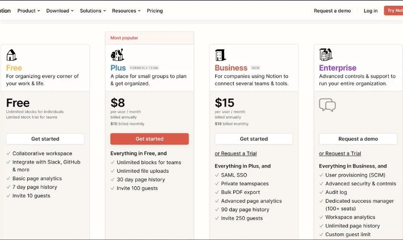Viewport: 403px width, 240px height.
Task: Click 'or Request a Trial' under Enterprise
Action: pyautogui.click(x=340, y=154)
